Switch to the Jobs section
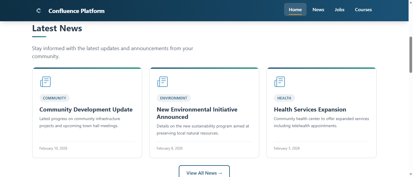 click(339, 9)
